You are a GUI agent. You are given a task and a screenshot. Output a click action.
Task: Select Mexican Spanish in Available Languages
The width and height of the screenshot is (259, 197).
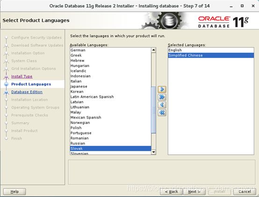coord(110,117)
